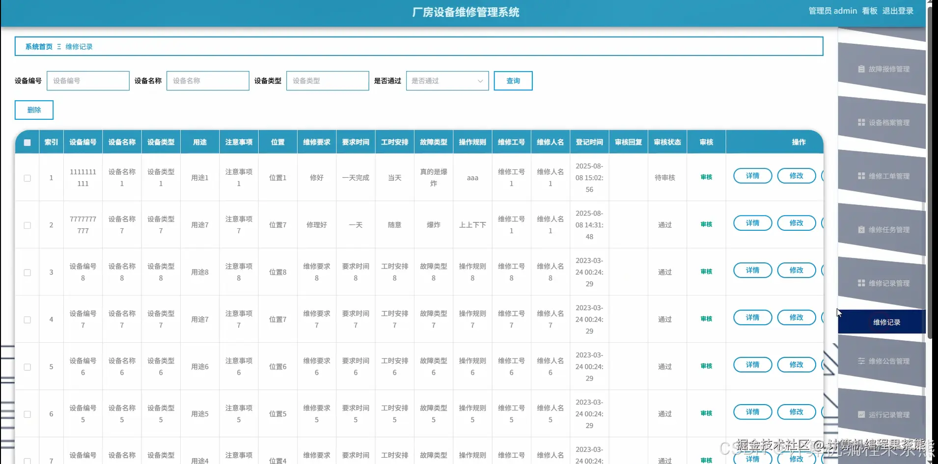Toggle the select-all checkbox in table header
This screenshot has height=464, width=938.
pyautogui.click(x=28, y=142)
